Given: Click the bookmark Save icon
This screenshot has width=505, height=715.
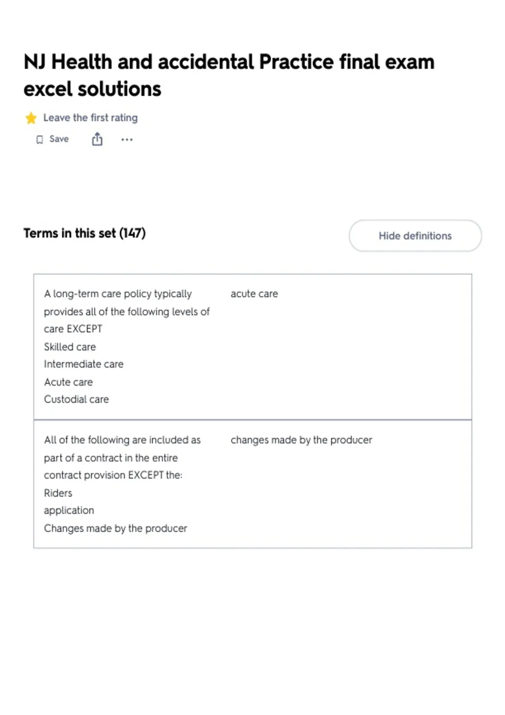Looking at the screenshot, I should tap(40, 140).
